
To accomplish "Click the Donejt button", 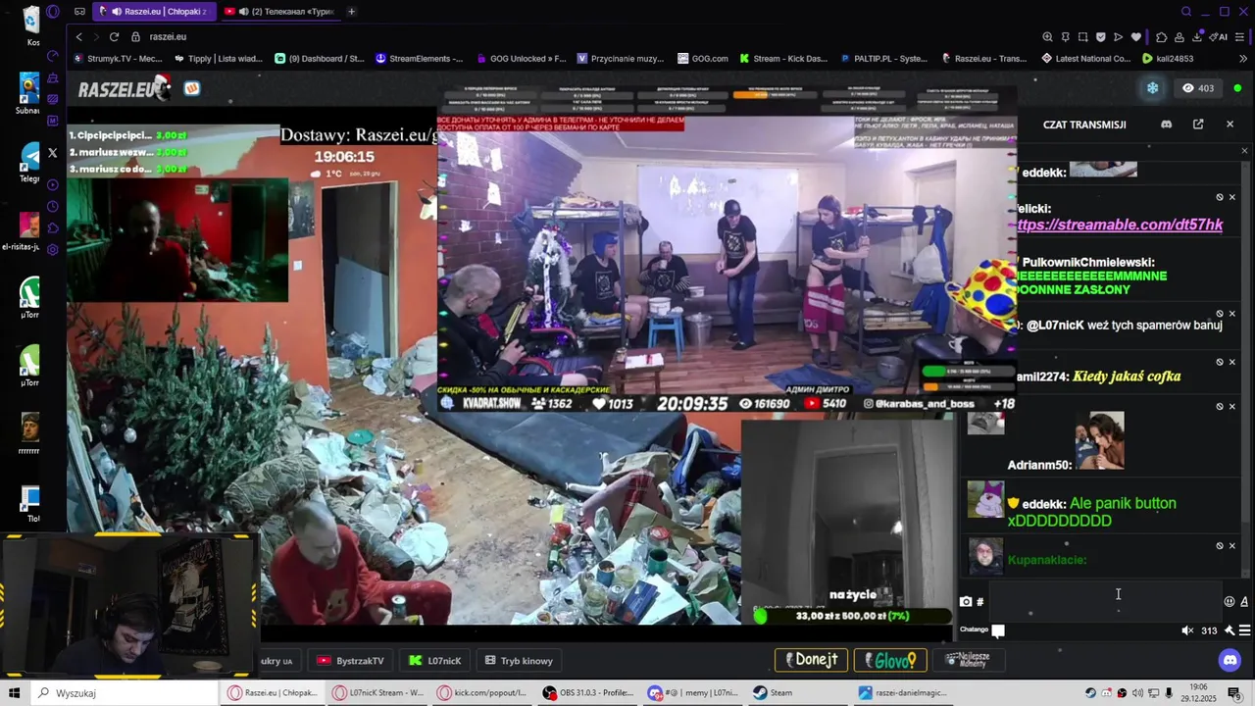I will pos(811,660).
